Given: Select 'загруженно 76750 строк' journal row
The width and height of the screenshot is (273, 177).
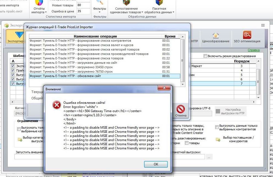Looking at the screenshot, I should [104, 72].
